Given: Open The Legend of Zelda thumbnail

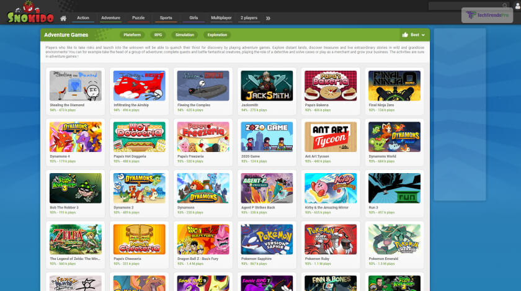Looking at the screenshot, I should click(76, 239).
